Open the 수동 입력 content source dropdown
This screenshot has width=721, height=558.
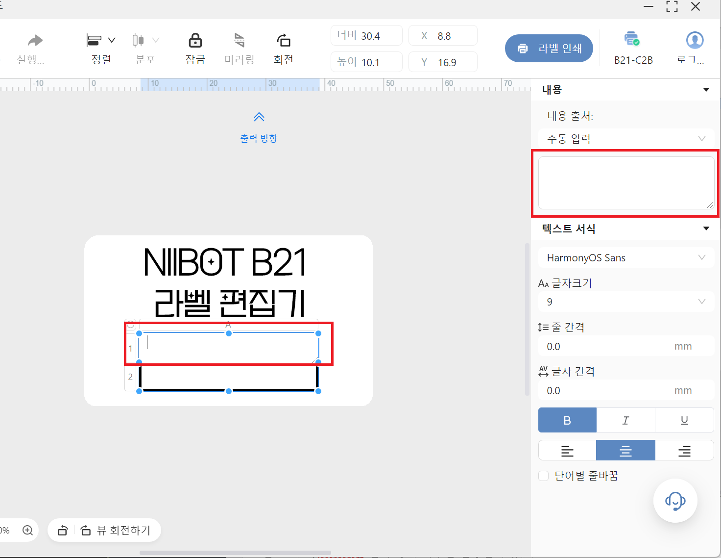626,139
